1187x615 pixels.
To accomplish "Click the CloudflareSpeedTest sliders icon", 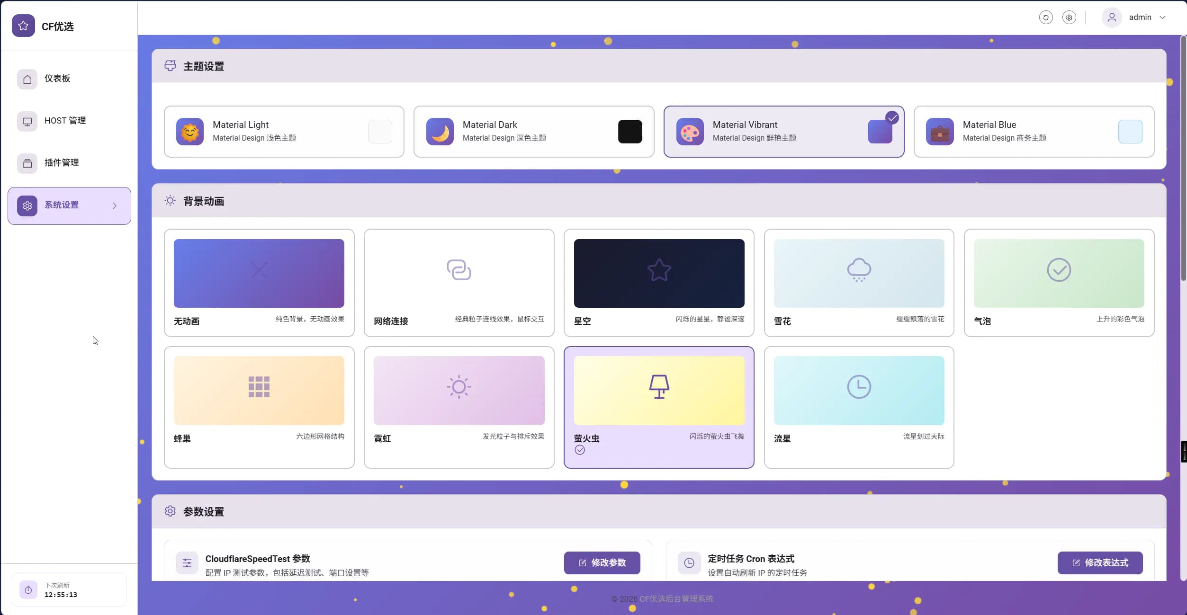I will pyautogui.click(x=187, y=563).
